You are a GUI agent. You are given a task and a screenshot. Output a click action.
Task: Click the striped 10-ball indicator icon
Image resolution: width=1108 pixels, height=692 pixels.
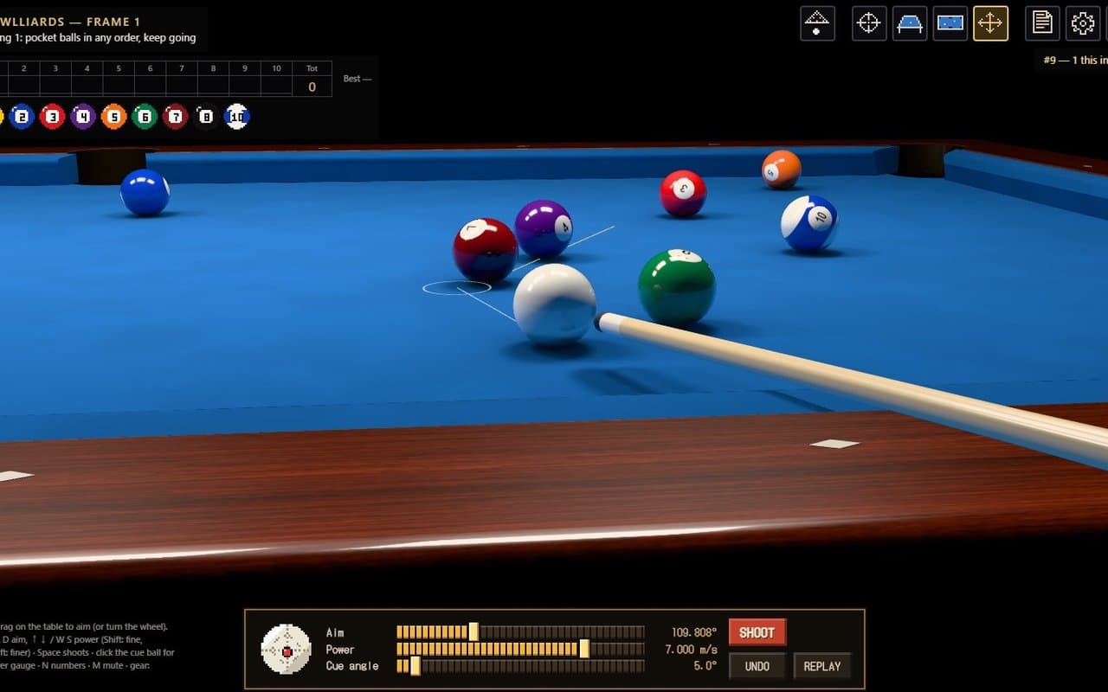[x=237, y=116]
